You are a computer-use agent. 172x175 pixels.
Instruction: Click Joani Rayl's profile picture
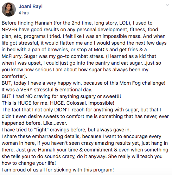click(9, 9)
